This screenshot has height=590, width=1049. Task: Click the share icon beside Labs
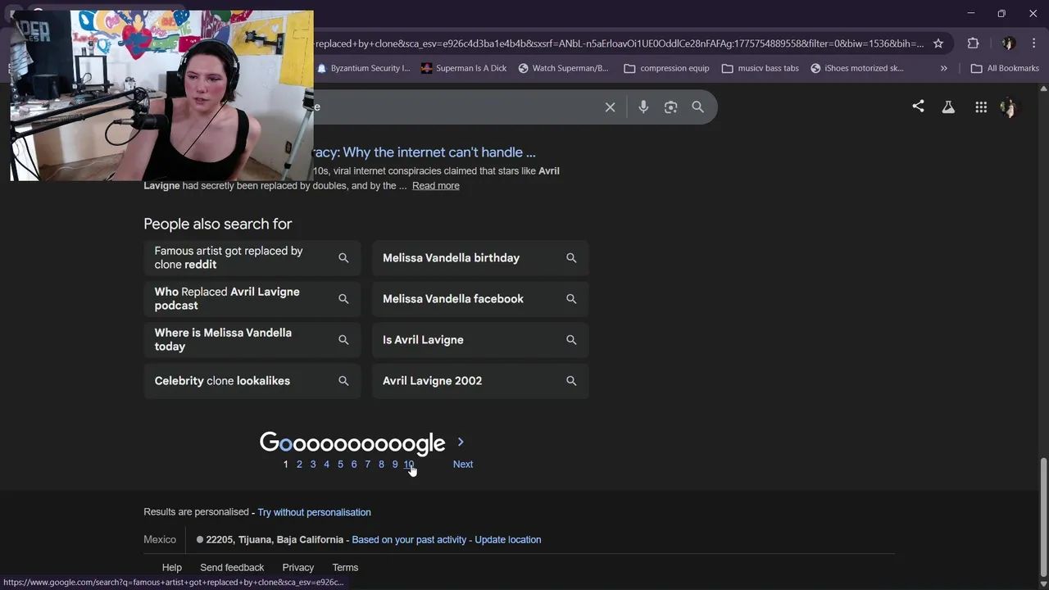tap(918, 107)
